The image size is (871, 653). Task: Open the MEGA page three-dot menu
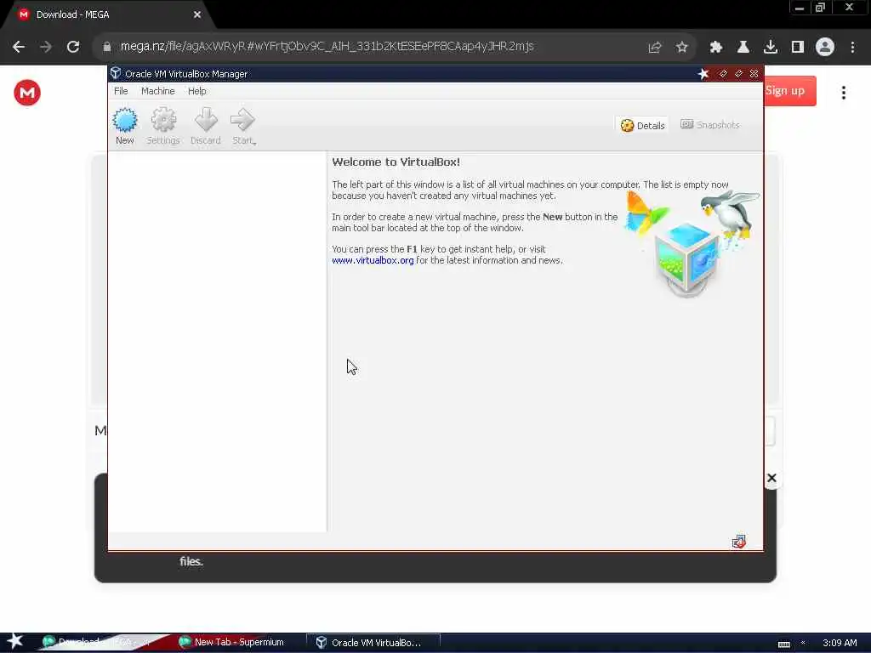coord(844,93)
